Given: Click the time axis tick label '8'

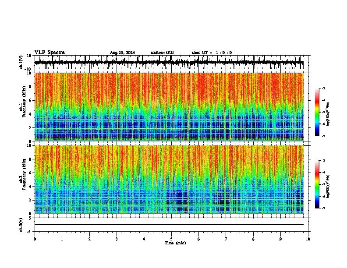Looking at the screenshot, I should (253, 239).
